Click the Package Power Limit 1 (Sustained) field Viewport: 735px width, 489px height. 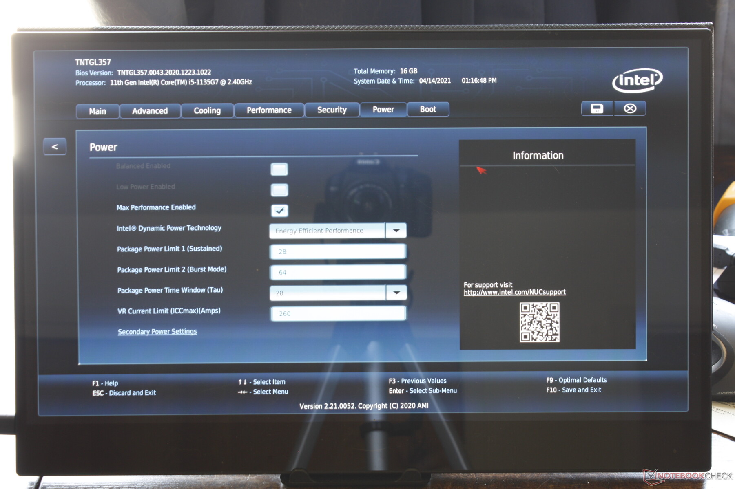click(338, 251)
